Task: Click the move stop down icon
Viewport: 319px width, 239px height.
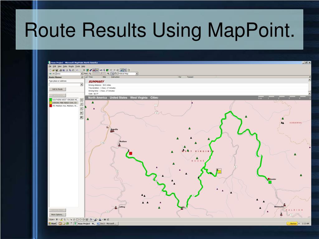Action: [81, 109]
